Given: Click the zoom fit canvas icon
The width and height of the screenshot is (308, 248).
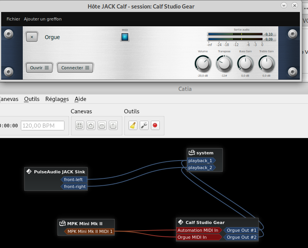Looking at the screenshot, I should pyautogui.click(x=80, y=125).
